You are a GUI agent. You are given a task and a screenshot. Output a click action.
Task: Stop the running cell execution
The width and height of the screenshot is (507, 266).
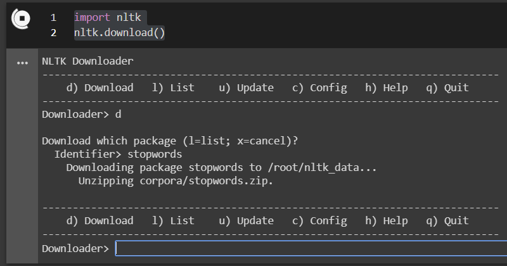(x=21, y=19)
